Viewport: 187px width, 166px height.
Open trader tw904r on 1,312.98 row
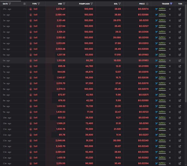[162, 60]
